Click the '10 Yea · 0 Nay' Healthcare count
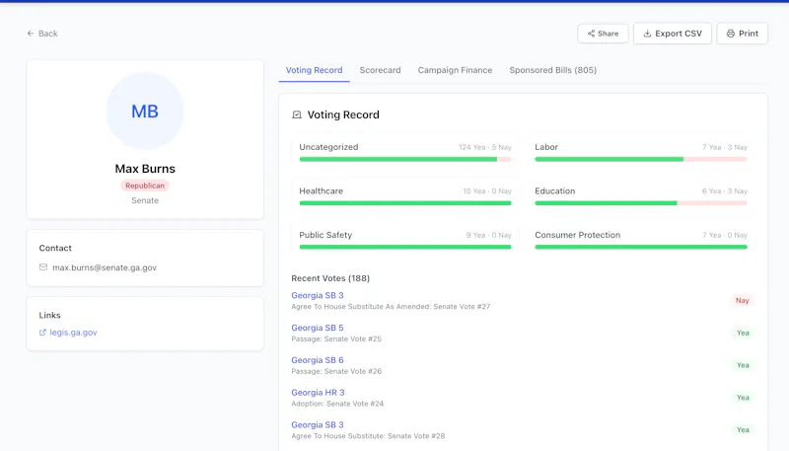The width and height of the screenshot is (789, 451). tap(487, 190)
